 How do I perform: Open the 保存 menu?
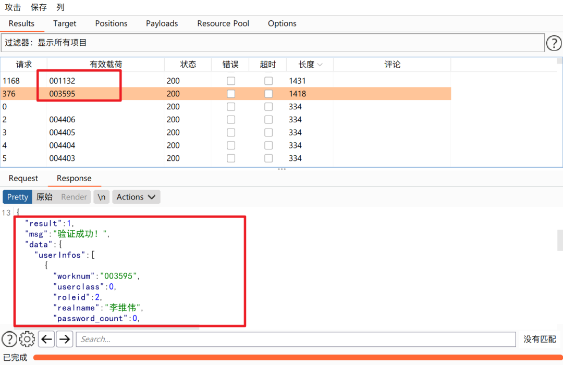click(39, 7)
